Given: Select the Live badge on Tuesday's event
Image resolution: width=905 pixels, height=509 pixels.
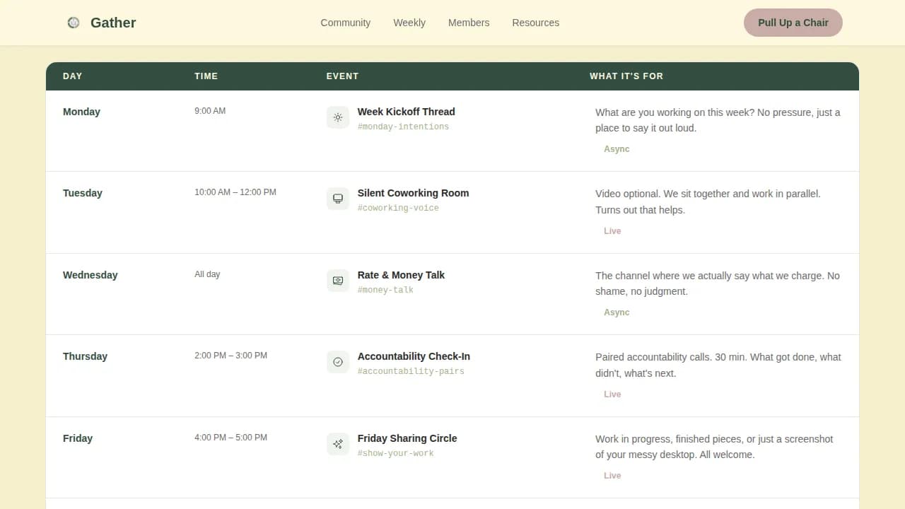Looking at the screenshot, I should [x=612, y=230].
